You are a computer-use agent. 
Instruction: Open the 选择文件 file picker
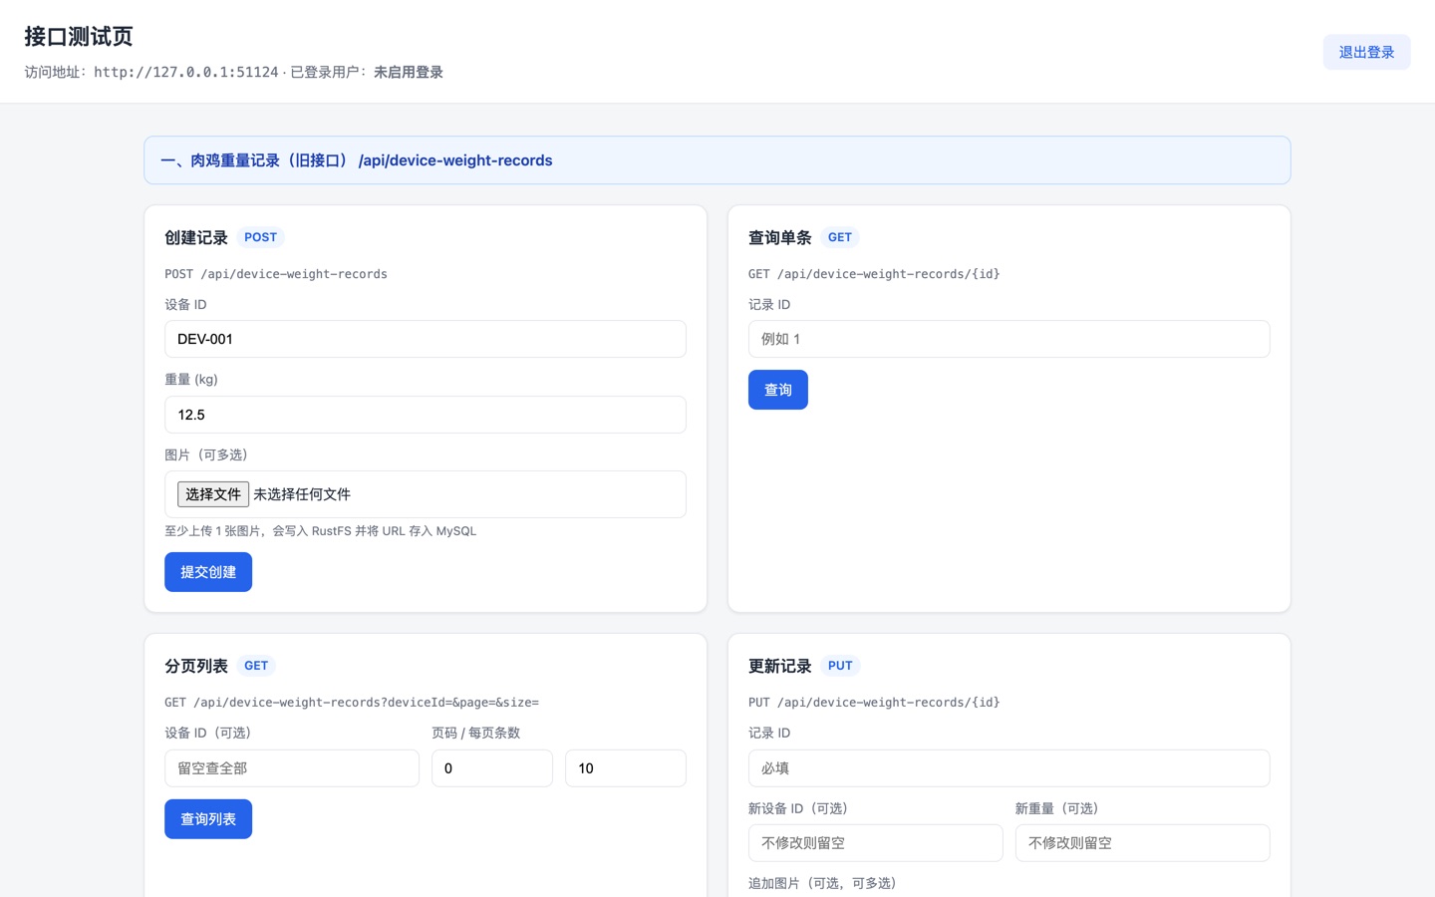pos(213,494)
